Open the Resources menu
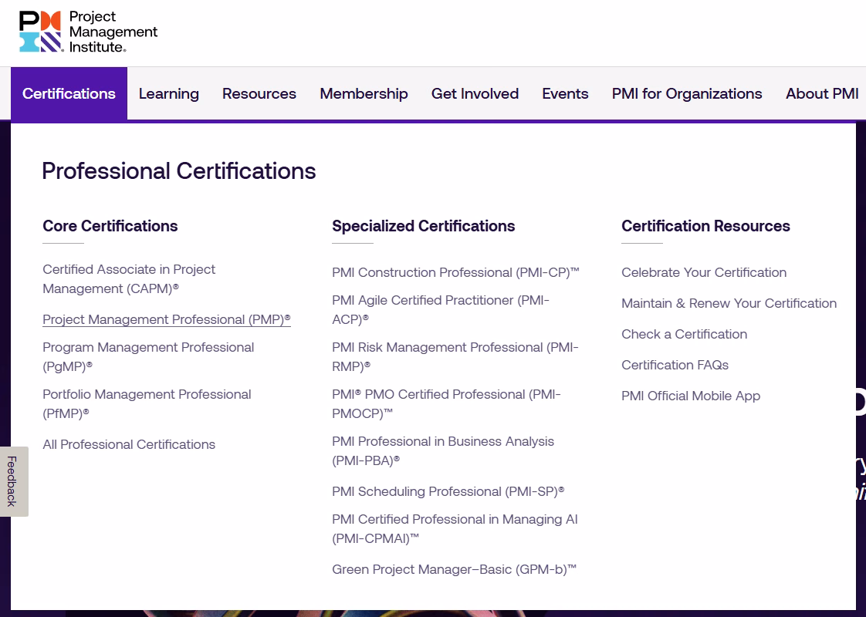Image resolution: width=866 pixels, height=617 pixels. (259, 93)
